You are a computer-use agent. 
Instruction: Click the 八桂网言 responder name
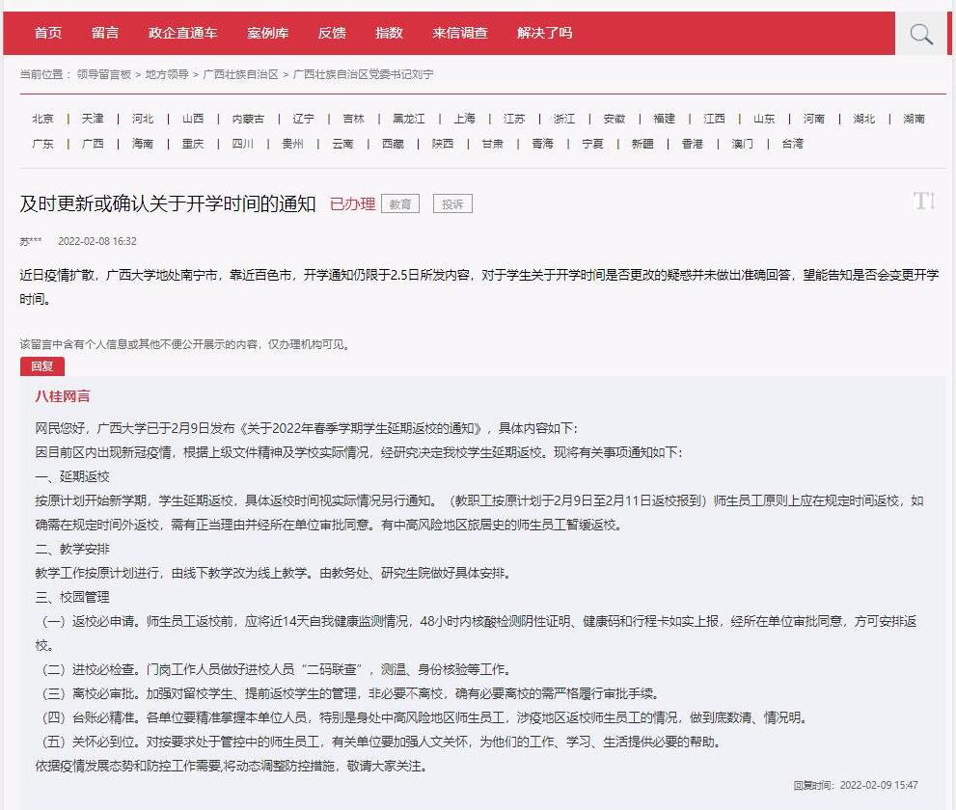coord(63,396)
